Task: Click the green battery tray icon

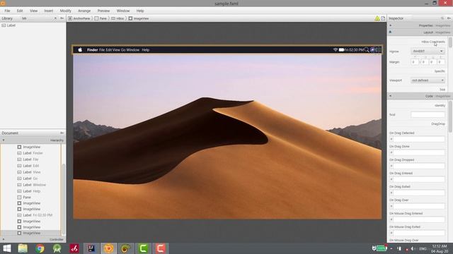Action: (382, 248)
